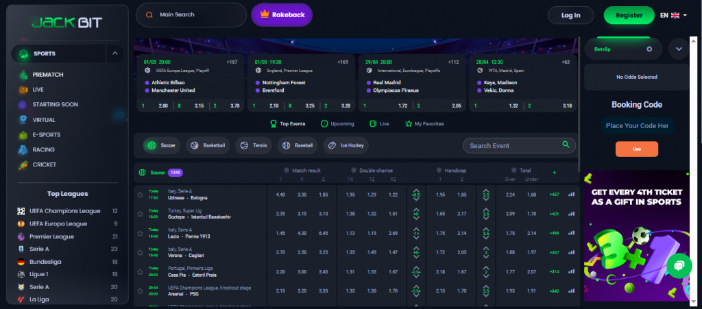This screenshot has height=309, width=702.
Task: Expand the Betslip chevron dropdown
Action: 679,49
